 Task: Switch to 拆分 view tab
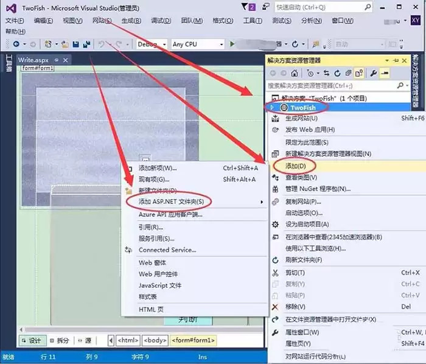tap(59, 341)
